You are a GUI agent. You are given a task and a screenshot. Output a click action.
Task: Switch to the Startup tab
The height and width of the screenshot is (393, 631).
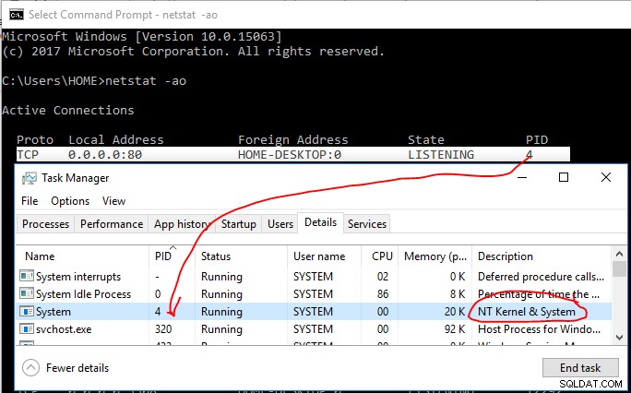[x=239, y=224]
